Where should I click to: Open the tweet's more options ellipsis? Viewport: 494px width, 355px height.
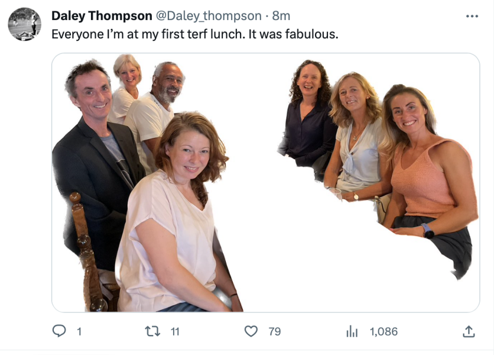(471, 16)
